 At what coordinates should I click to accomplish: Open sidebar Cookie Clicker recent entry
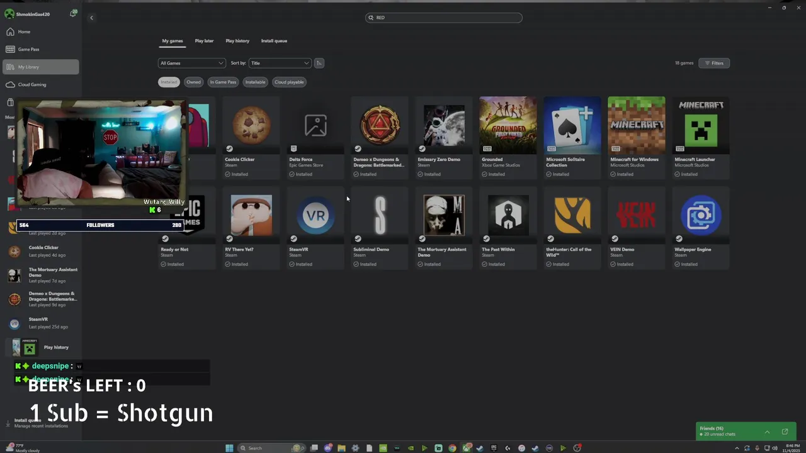41,251
